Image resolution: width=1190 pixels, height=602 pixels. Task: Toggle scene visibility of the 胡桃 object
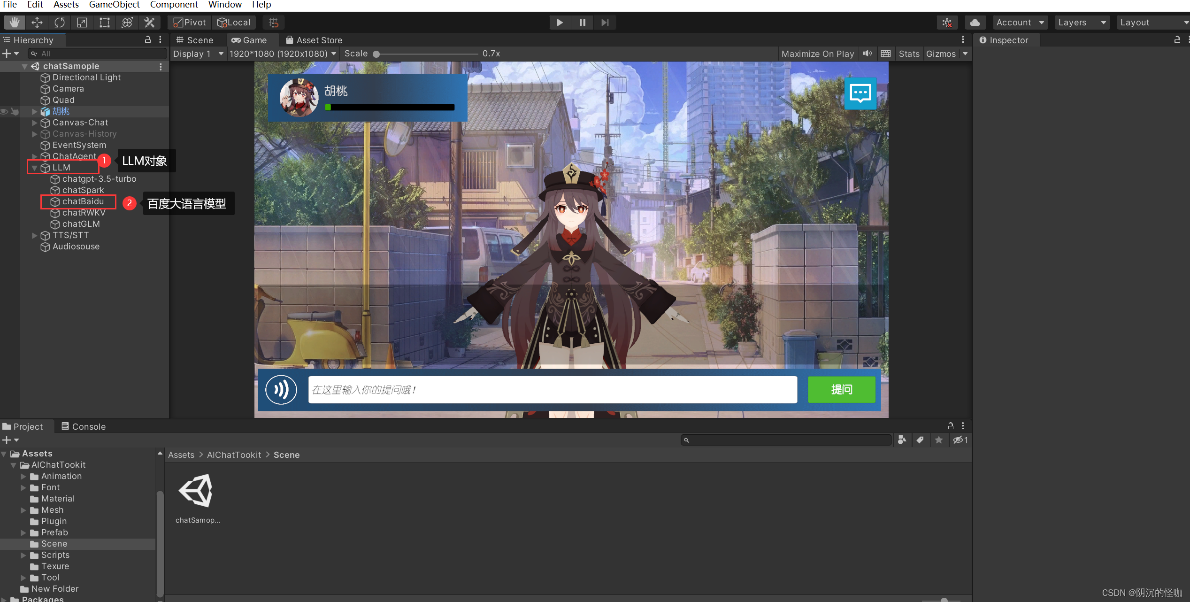point(4,111)
